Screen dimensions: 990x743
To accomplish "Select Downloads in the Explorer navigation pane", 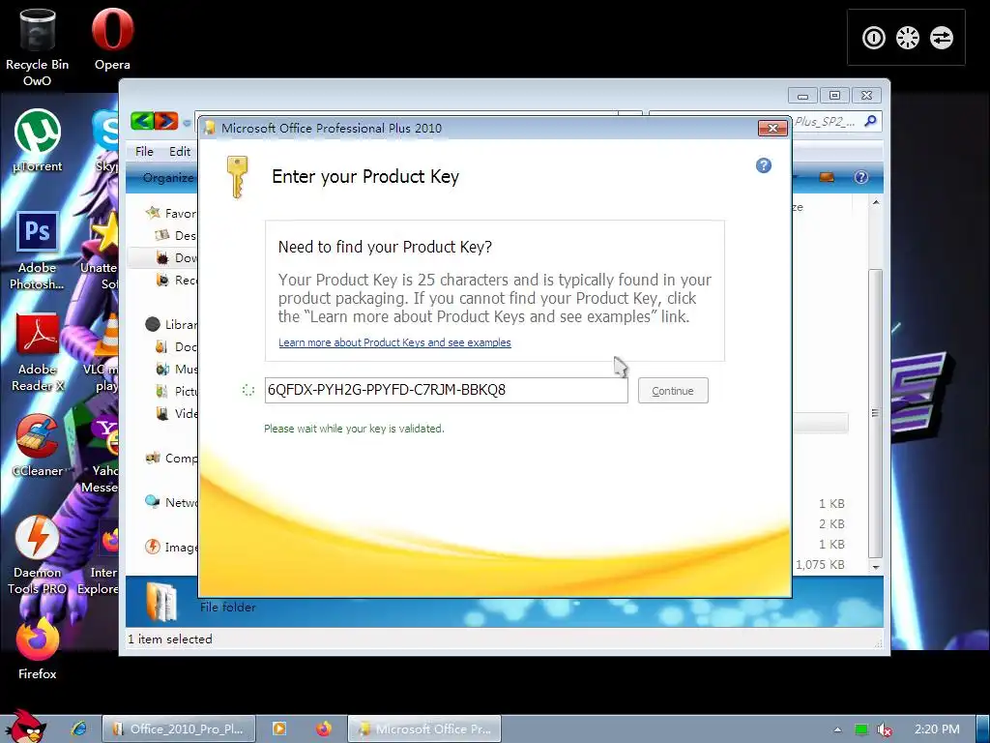I will point(177,257).
